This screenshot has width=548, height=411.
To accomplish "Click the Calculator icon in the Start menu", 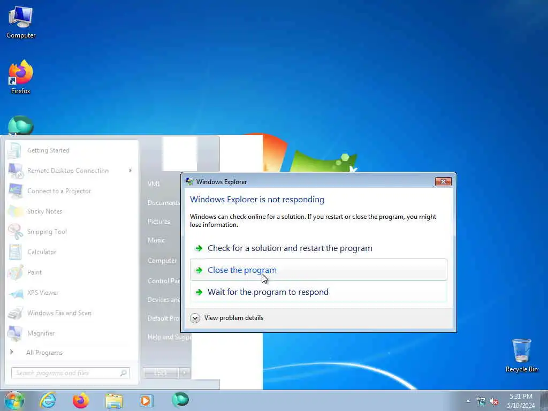I will pos(15,252).
